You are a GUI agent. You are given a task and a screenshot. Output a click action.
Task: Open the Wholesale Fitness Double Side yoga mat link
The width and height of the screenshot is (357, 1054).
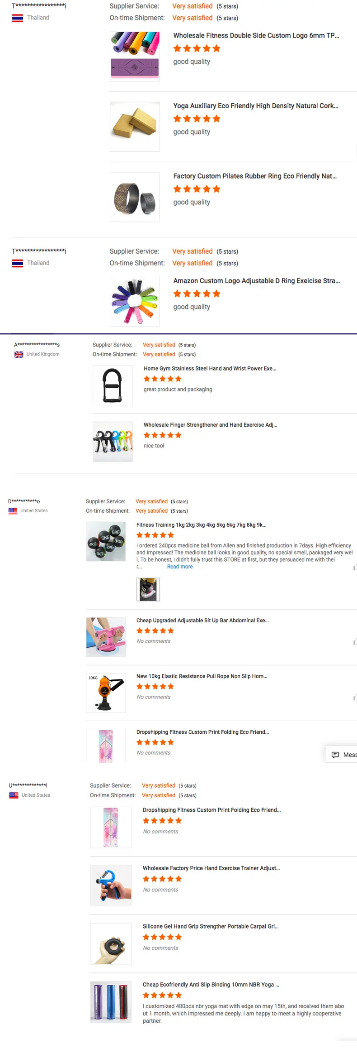tap(256, 35)
